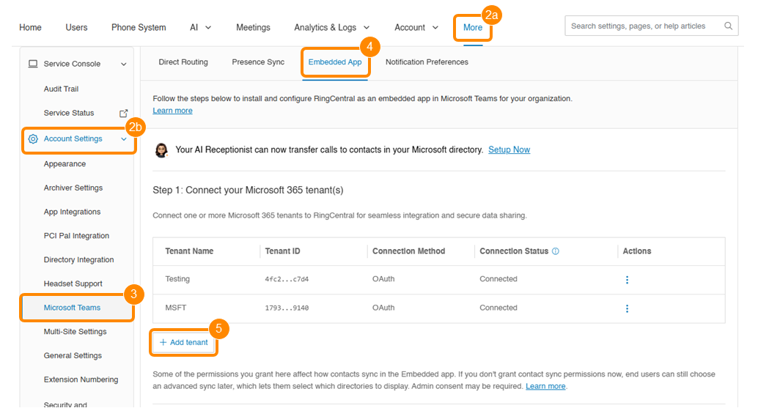The height and width of the screenshot is (419, 758).
Task: Click the AI Receptionist avatar icon
Action: [x=161, y=150]
